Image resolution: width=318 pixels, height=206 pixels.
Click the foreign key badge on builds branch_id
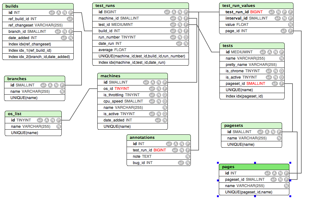(71, 32)
